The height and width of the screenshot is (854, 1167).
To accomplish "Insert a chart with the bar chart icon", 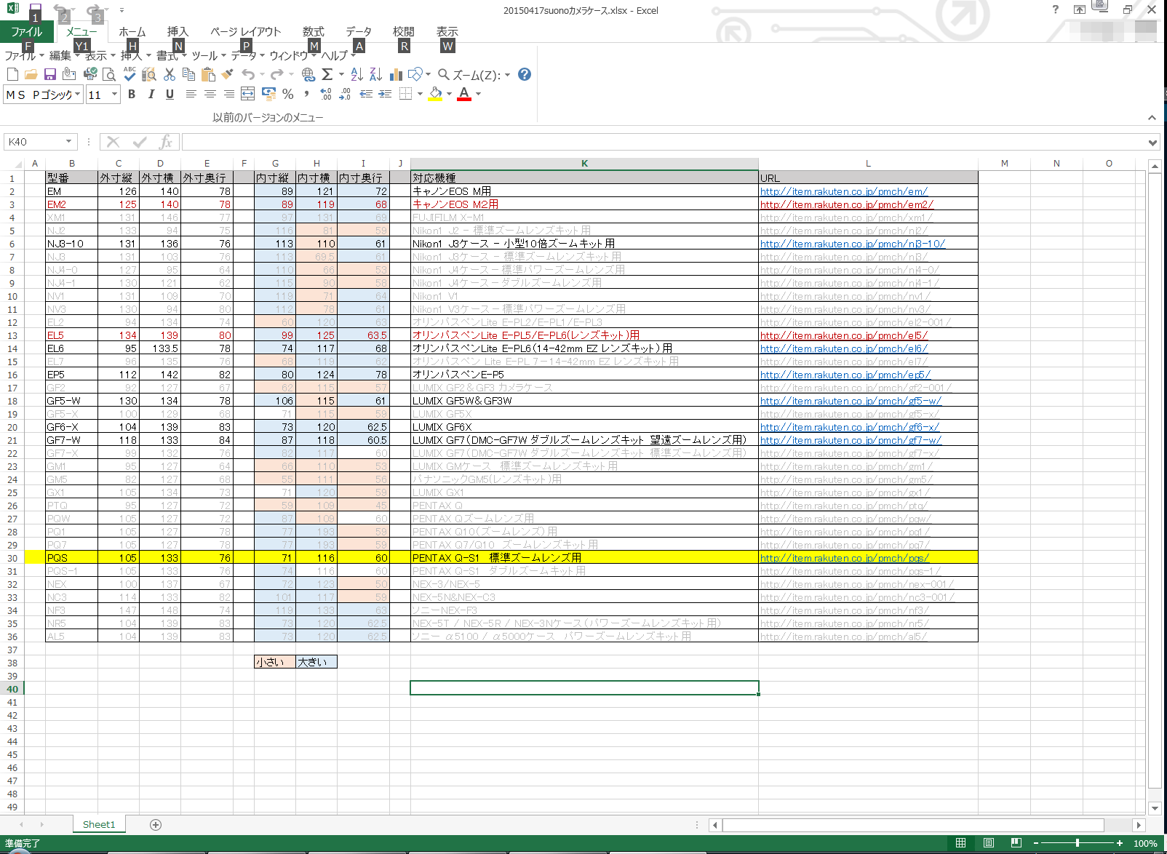I will [x=396, y=74].
